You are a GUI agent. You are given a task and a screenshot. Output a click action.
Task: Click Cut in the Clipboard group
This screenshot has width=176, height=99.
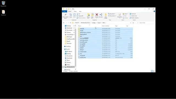coord(78,14)
